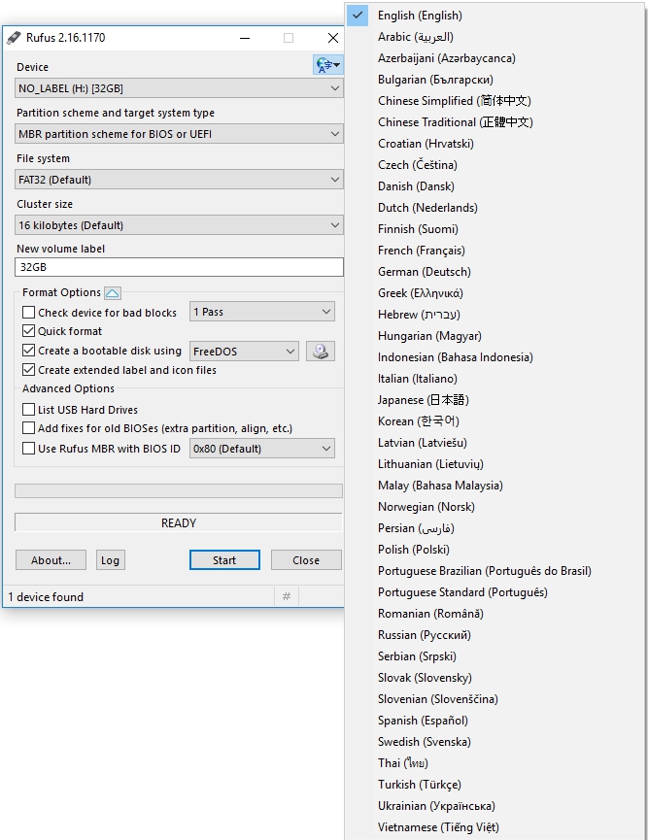648x840 pixels.
Task: Select Latvian (Latviešu) language
Action: (x=495, y=443)
